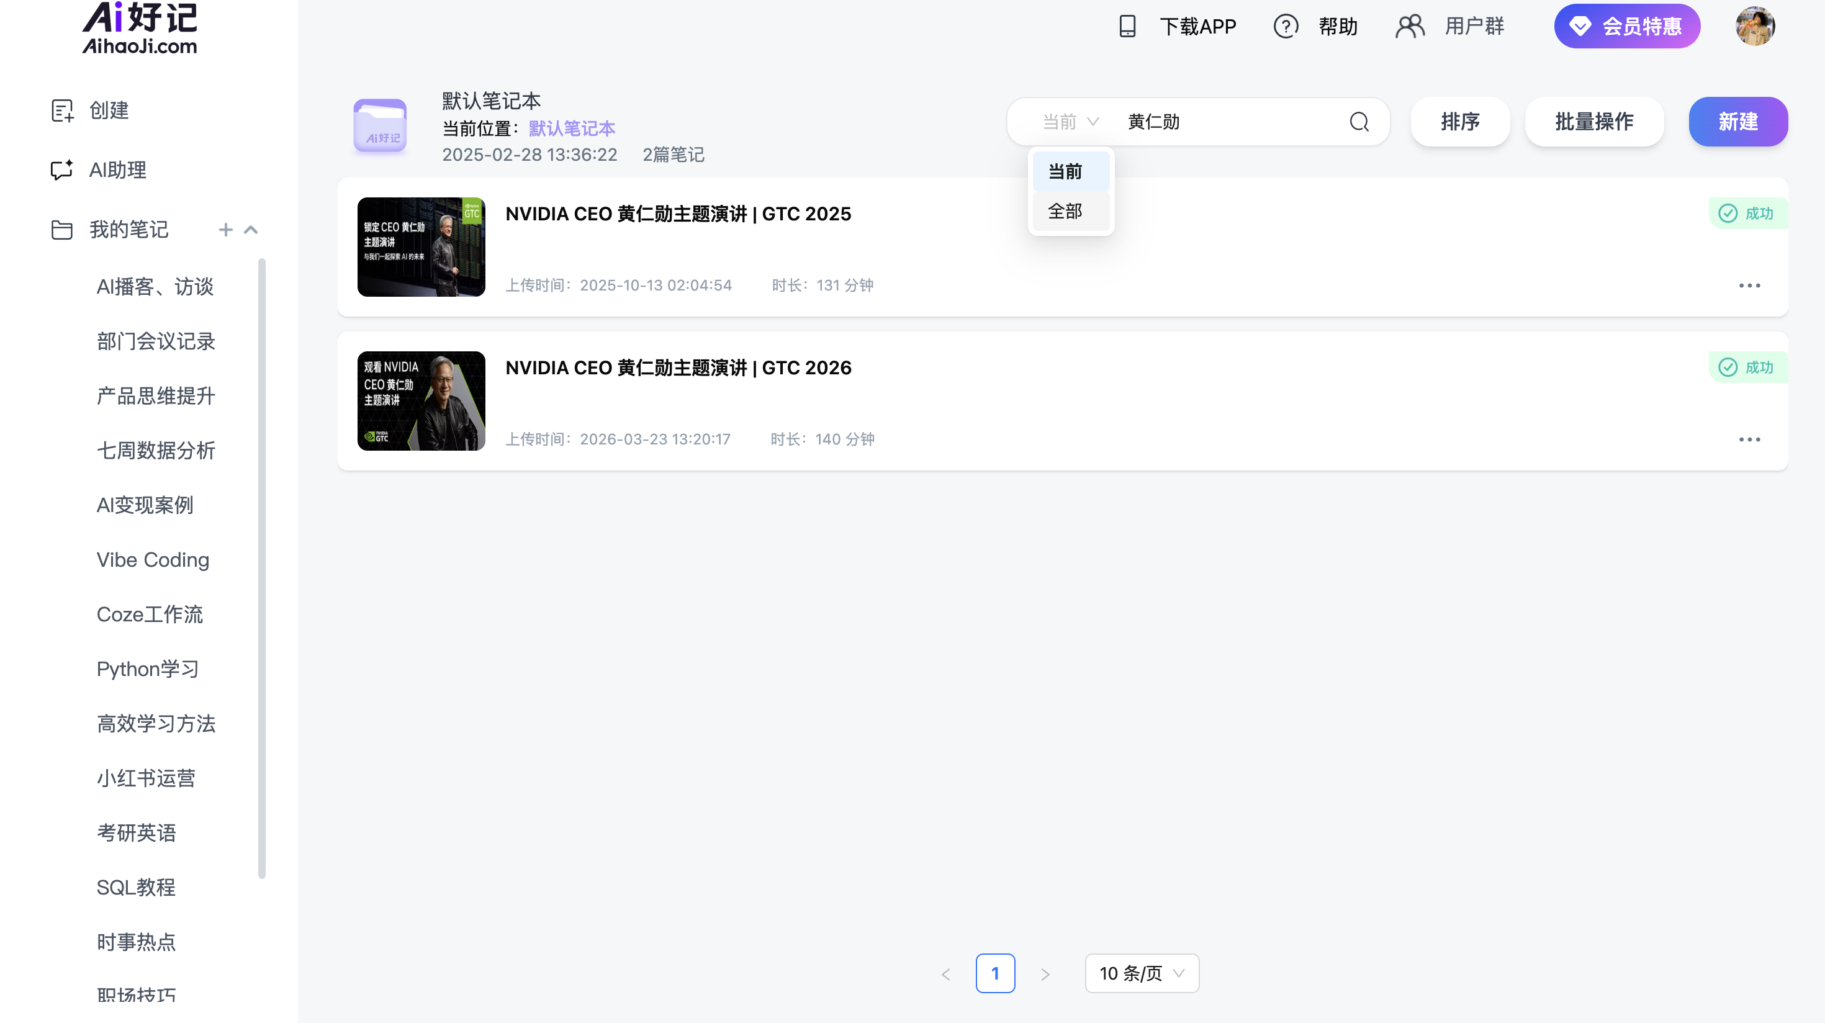1825x1023 pixels.
Task: Select 高效学习方法 notebook
Action: 156,723
